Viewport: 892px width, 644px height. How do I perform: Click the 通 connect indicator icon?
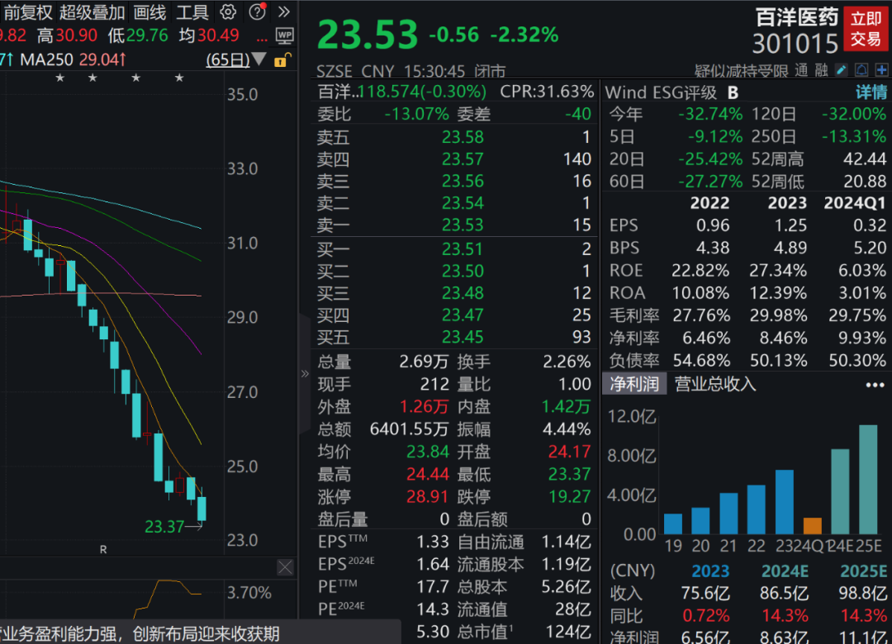[x=800, y=71]
